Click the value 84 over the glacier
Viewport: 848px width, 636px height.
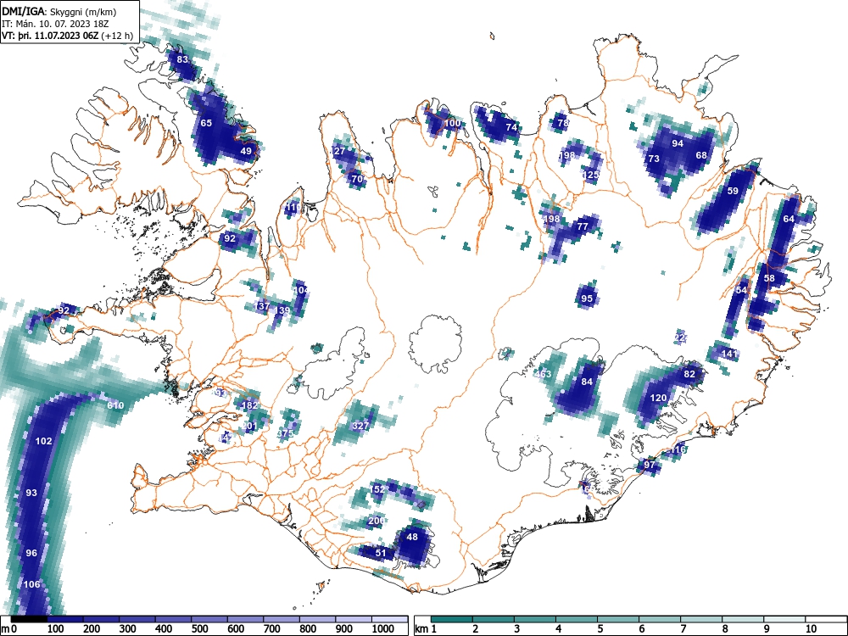pyautogui.click(x=587, y=382)
